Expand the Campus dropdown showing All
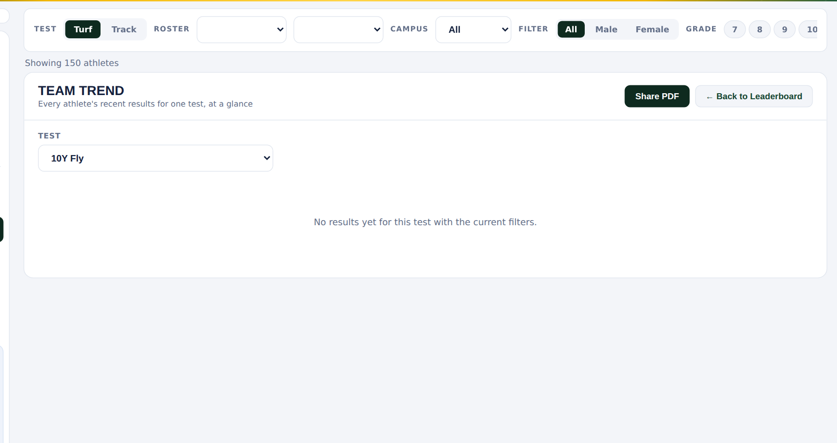 (473, 30)
